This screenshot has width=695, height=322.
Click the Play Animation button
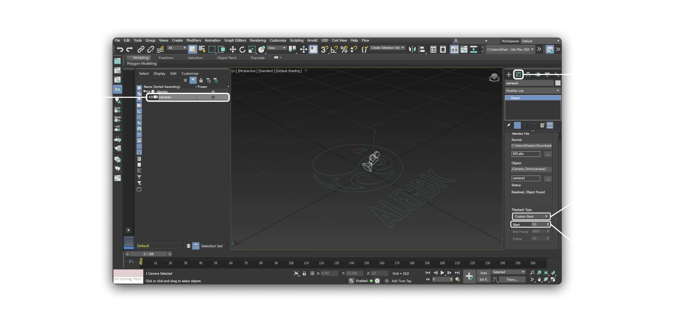click(442, 273)
